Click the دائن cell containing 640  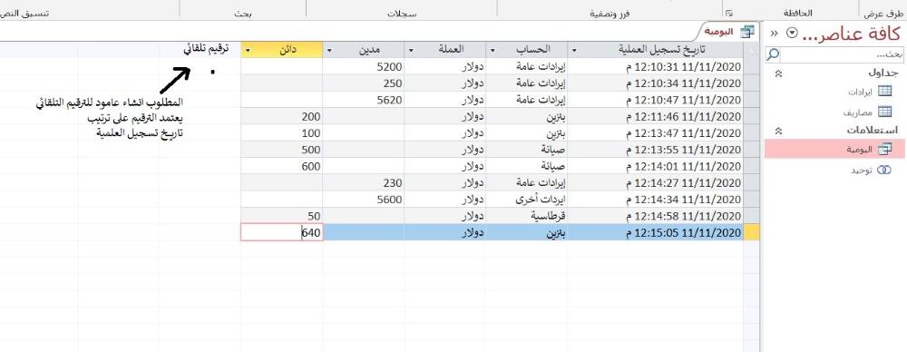point(282,233)
